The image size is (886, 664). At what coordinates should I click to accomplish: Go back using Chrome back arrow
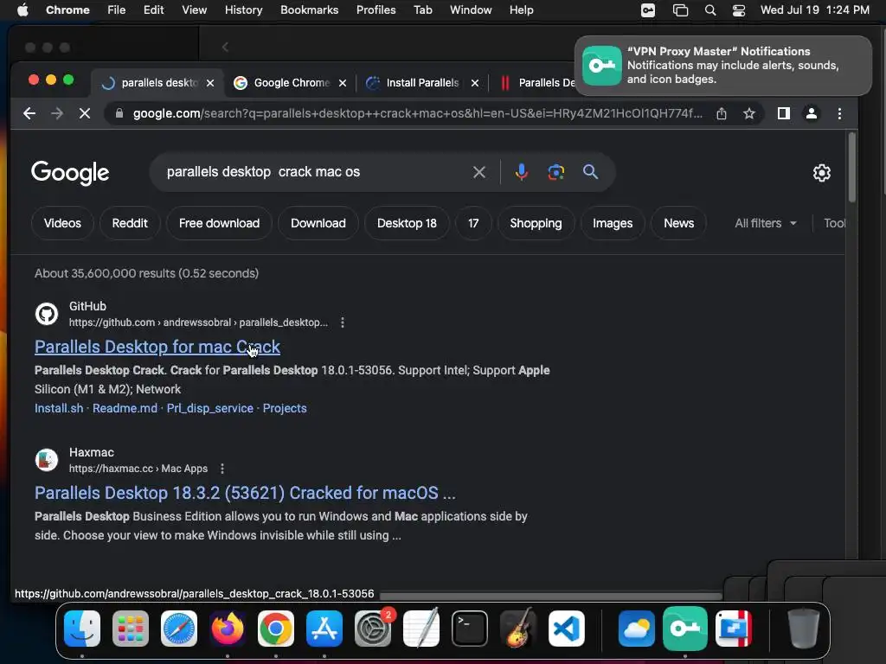pyautogui.click(x=29, y=113)
